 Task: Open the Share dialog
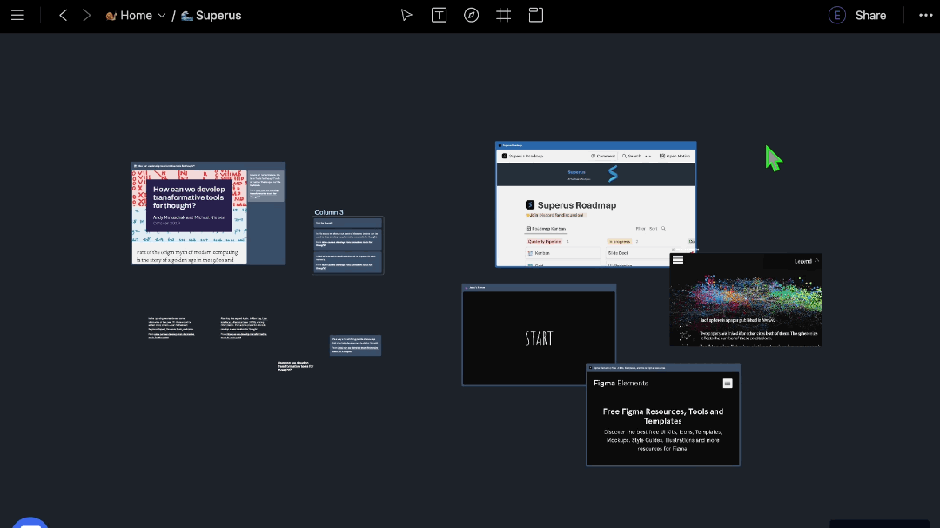870,16
